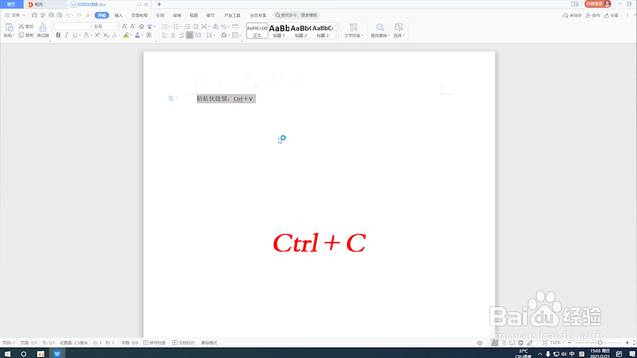The height and width of the screenshot is (358, 637).
Task: Click the print icon
Action: click(x=51, y=15)
